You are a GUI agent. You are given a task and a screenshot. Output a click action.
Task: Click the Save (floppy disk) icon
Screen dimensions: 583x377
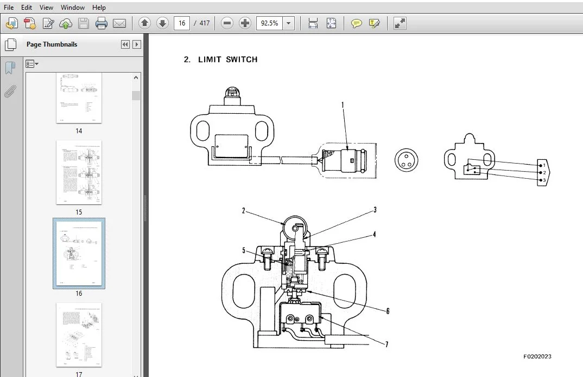point(84,23)
